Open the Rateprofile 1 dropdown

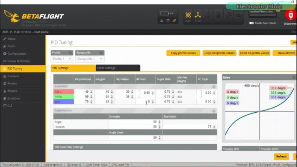coord(90,59)
